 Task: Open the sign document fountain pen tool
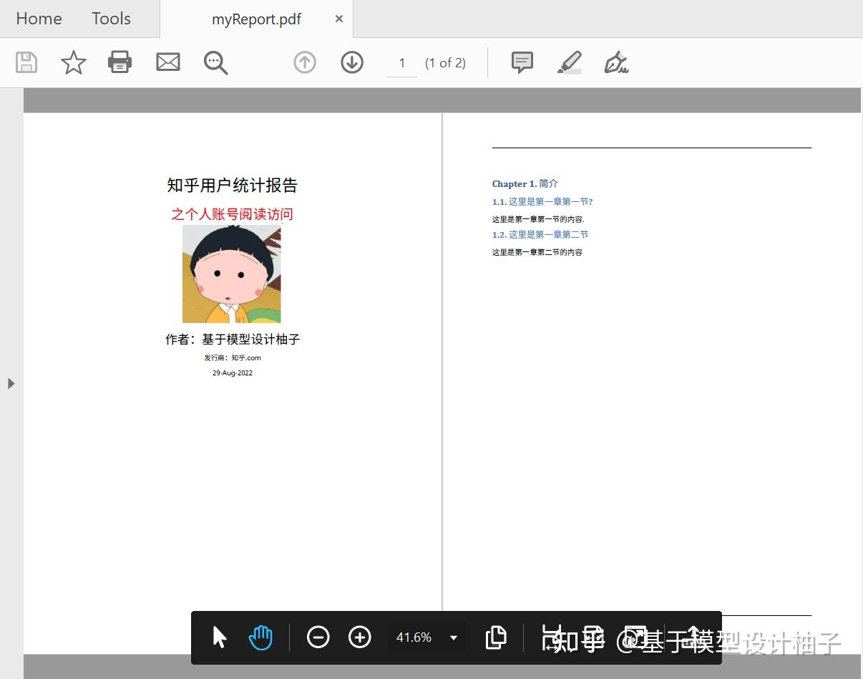point(616,62)
